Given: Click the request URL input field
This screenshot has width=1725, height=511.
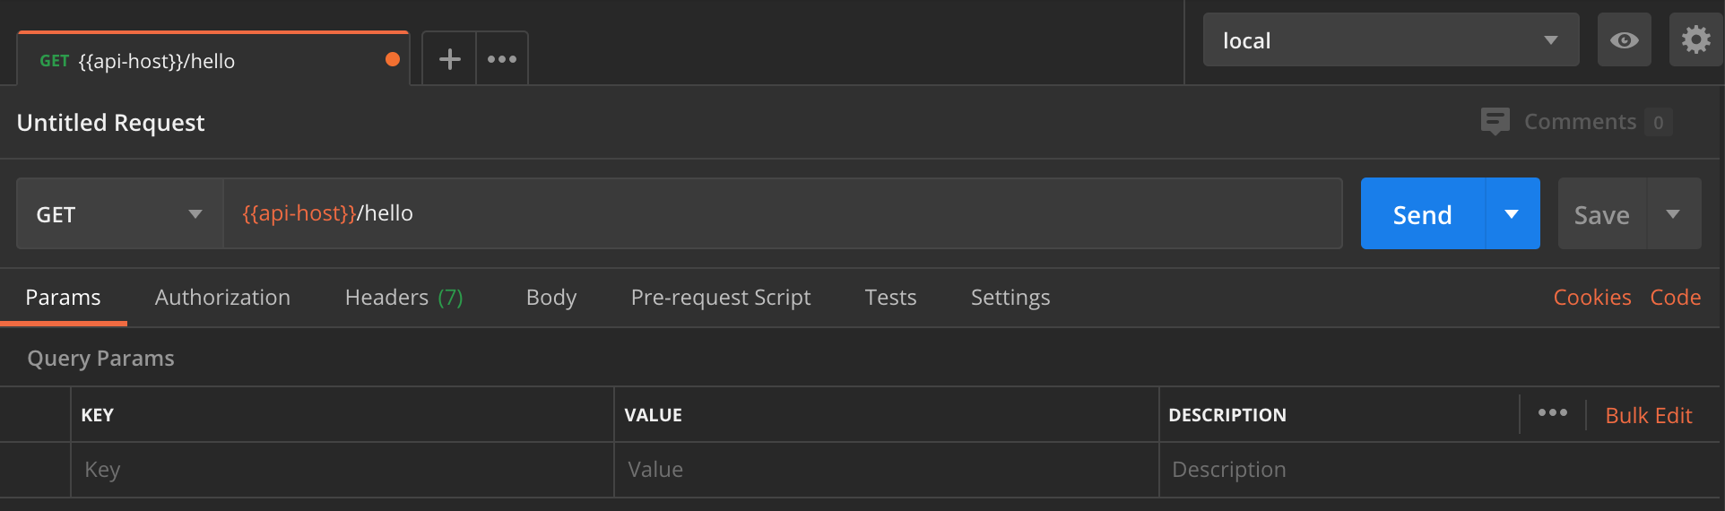Looking at the screenshot, I should tap(783, 213).
